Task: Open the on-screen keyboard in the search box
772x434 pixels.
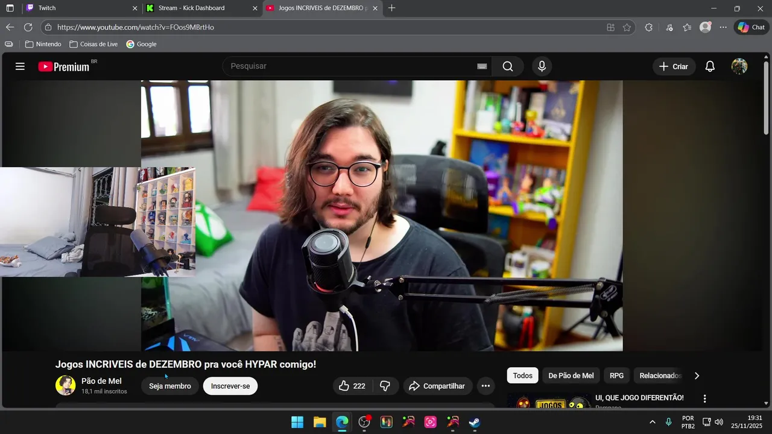Action: 482,66
